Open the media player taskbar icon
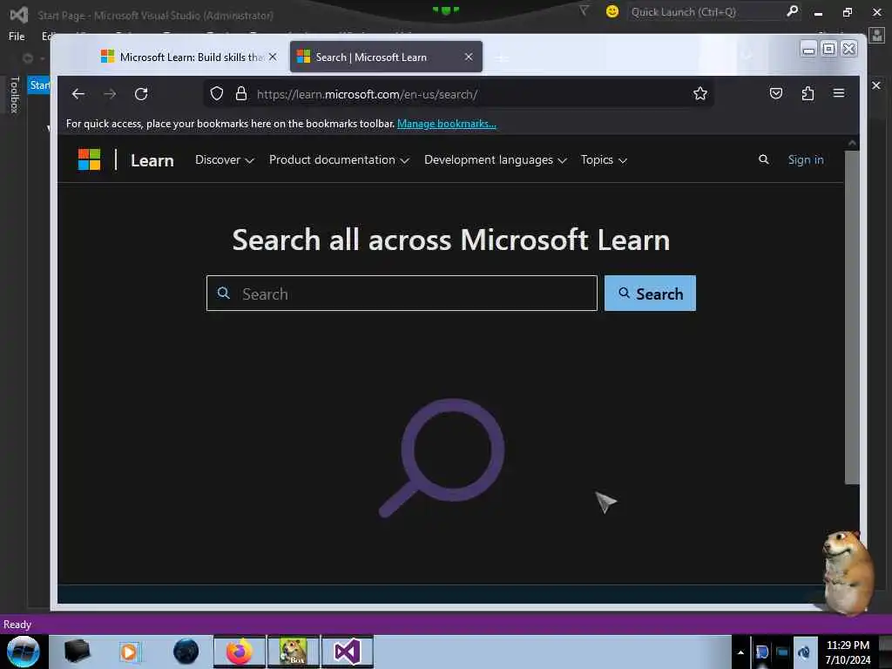This screenshot has width=892, height=669. point(129,652)
